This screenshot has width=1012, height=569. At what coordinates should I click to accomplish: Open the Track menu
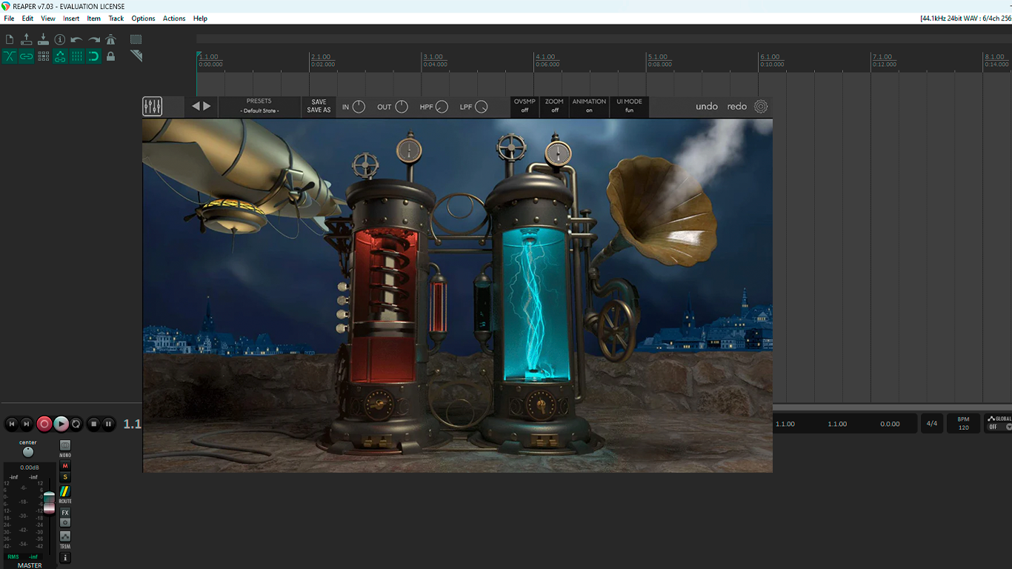[x=116, y=19]
